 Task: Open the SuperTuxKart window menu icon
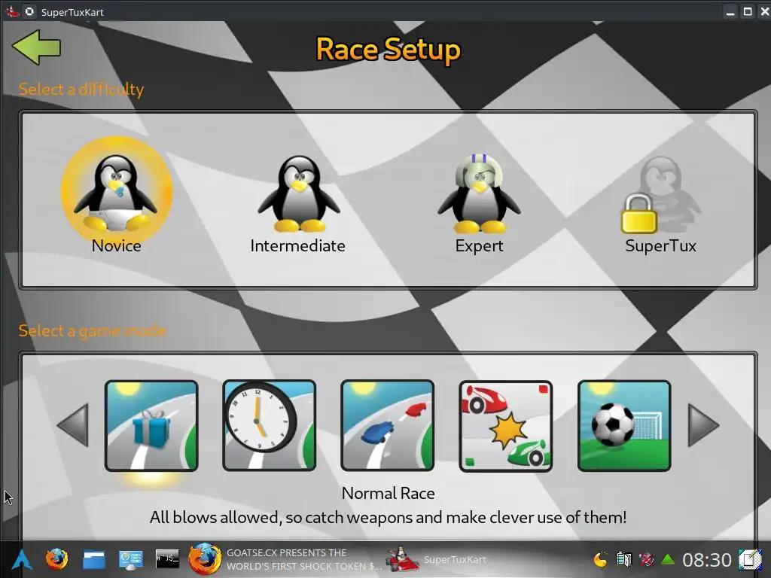tap(12, 11)
